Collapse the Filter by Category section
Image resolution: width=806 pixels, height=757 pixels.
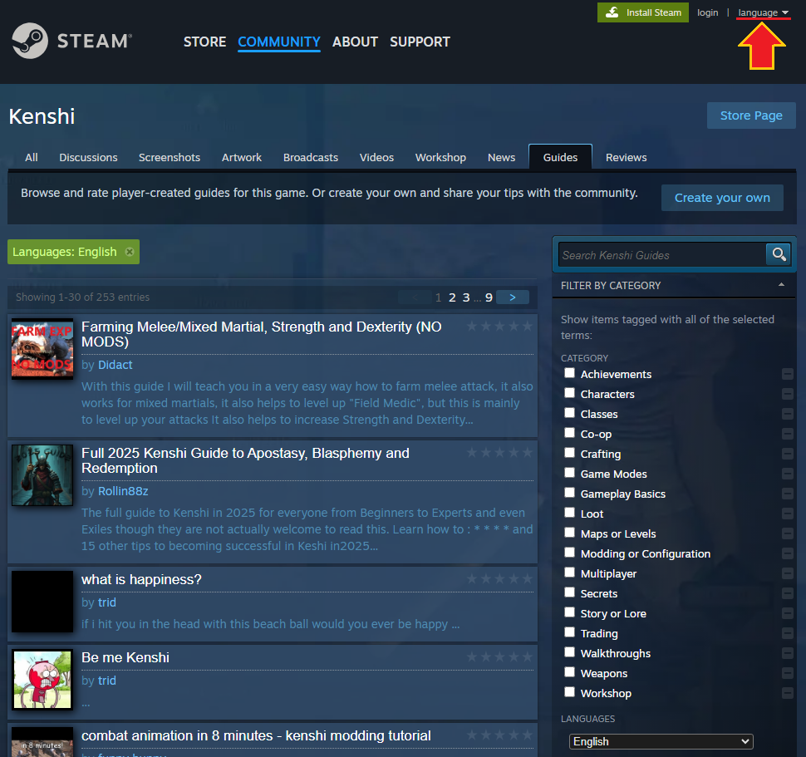coord(781,285)
